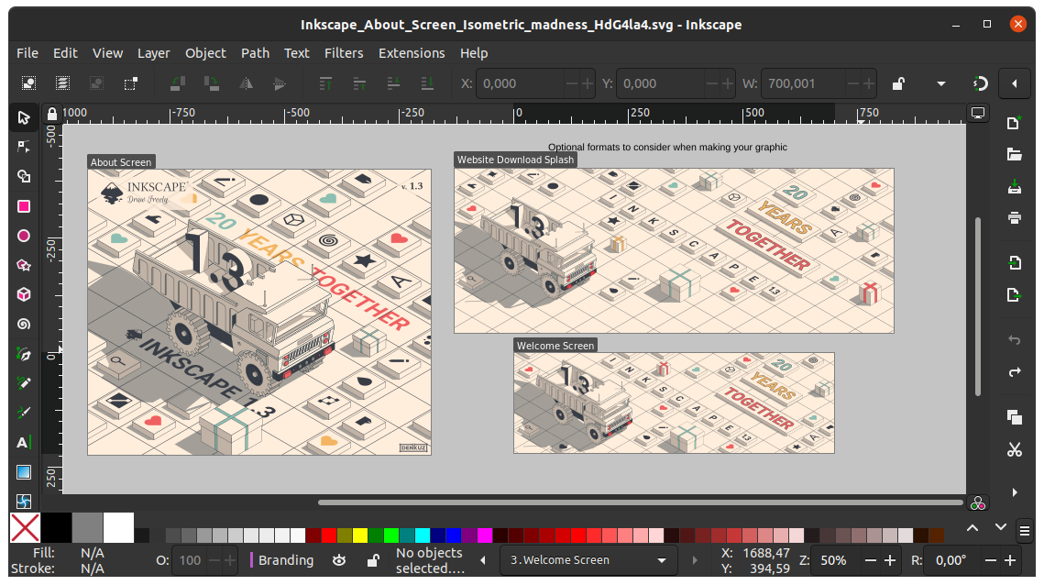Create new document from command bar
Viewport: 1044px width, 585px height.
click(x=1014, y=123)
